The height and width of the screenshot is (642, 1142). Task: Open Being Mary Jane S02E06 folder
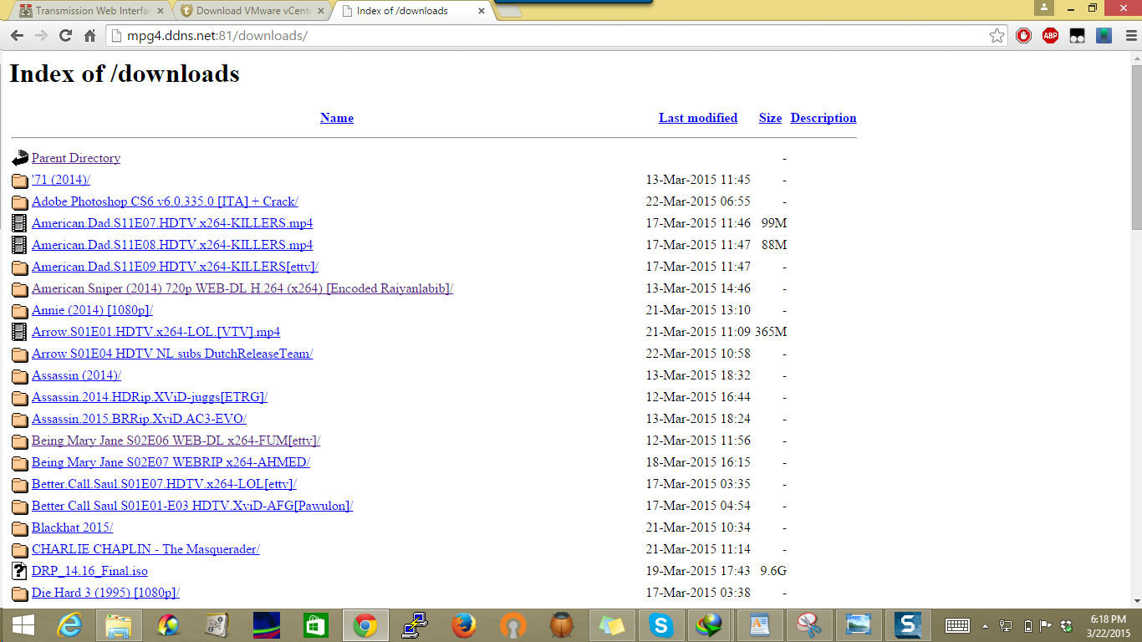pos(176,441)
